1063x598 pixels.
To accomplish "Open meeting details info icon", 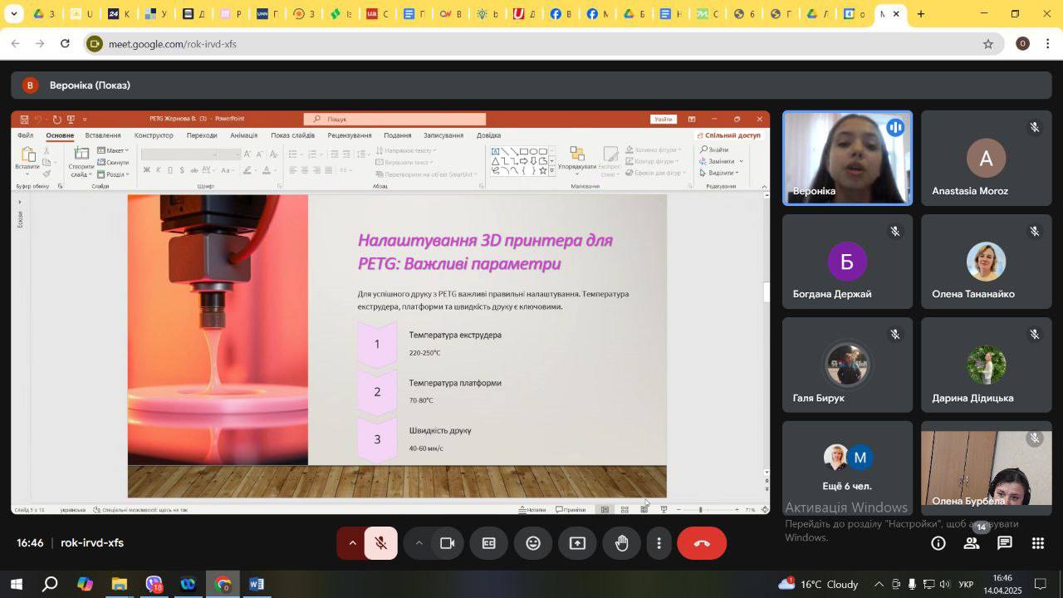I will (x=938, y=543).
